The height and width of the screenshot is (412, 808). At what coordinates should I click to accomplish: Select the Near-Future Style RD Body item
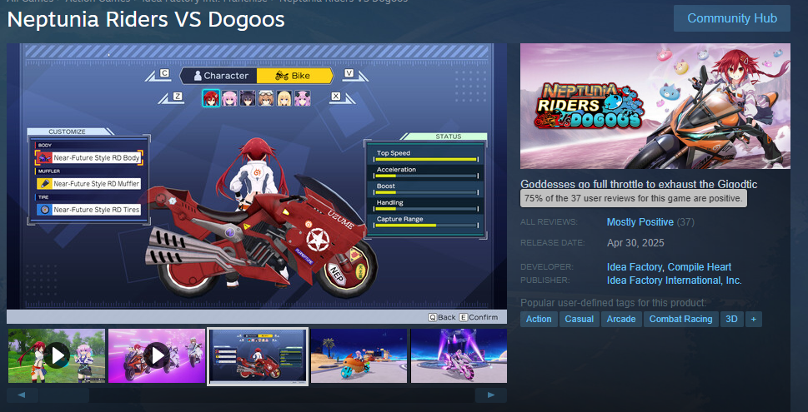[88, 158]
